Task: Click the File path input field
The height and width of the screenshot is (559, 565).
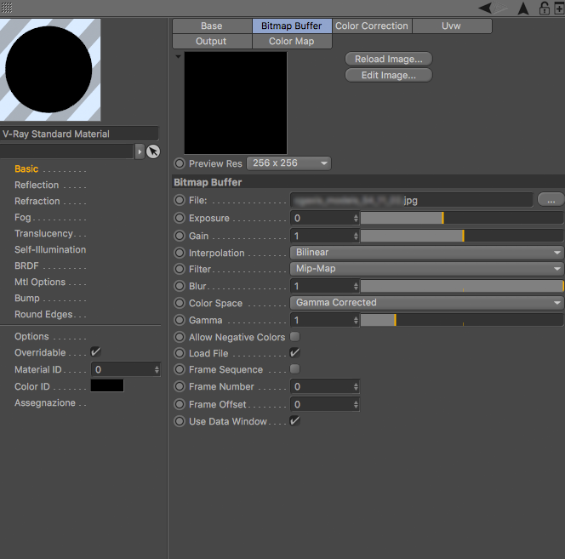Action: tap(412, 200)
